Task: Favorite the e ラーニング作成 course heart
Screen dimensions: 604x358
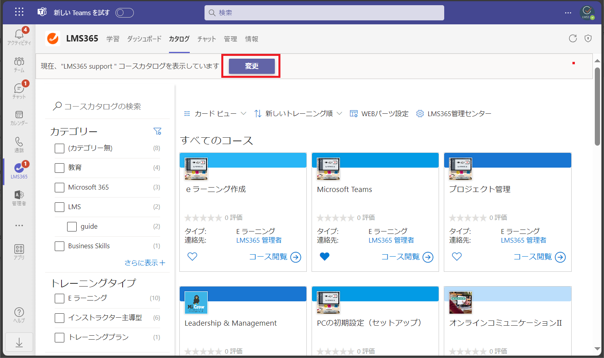Action: (x=193, y=257)
